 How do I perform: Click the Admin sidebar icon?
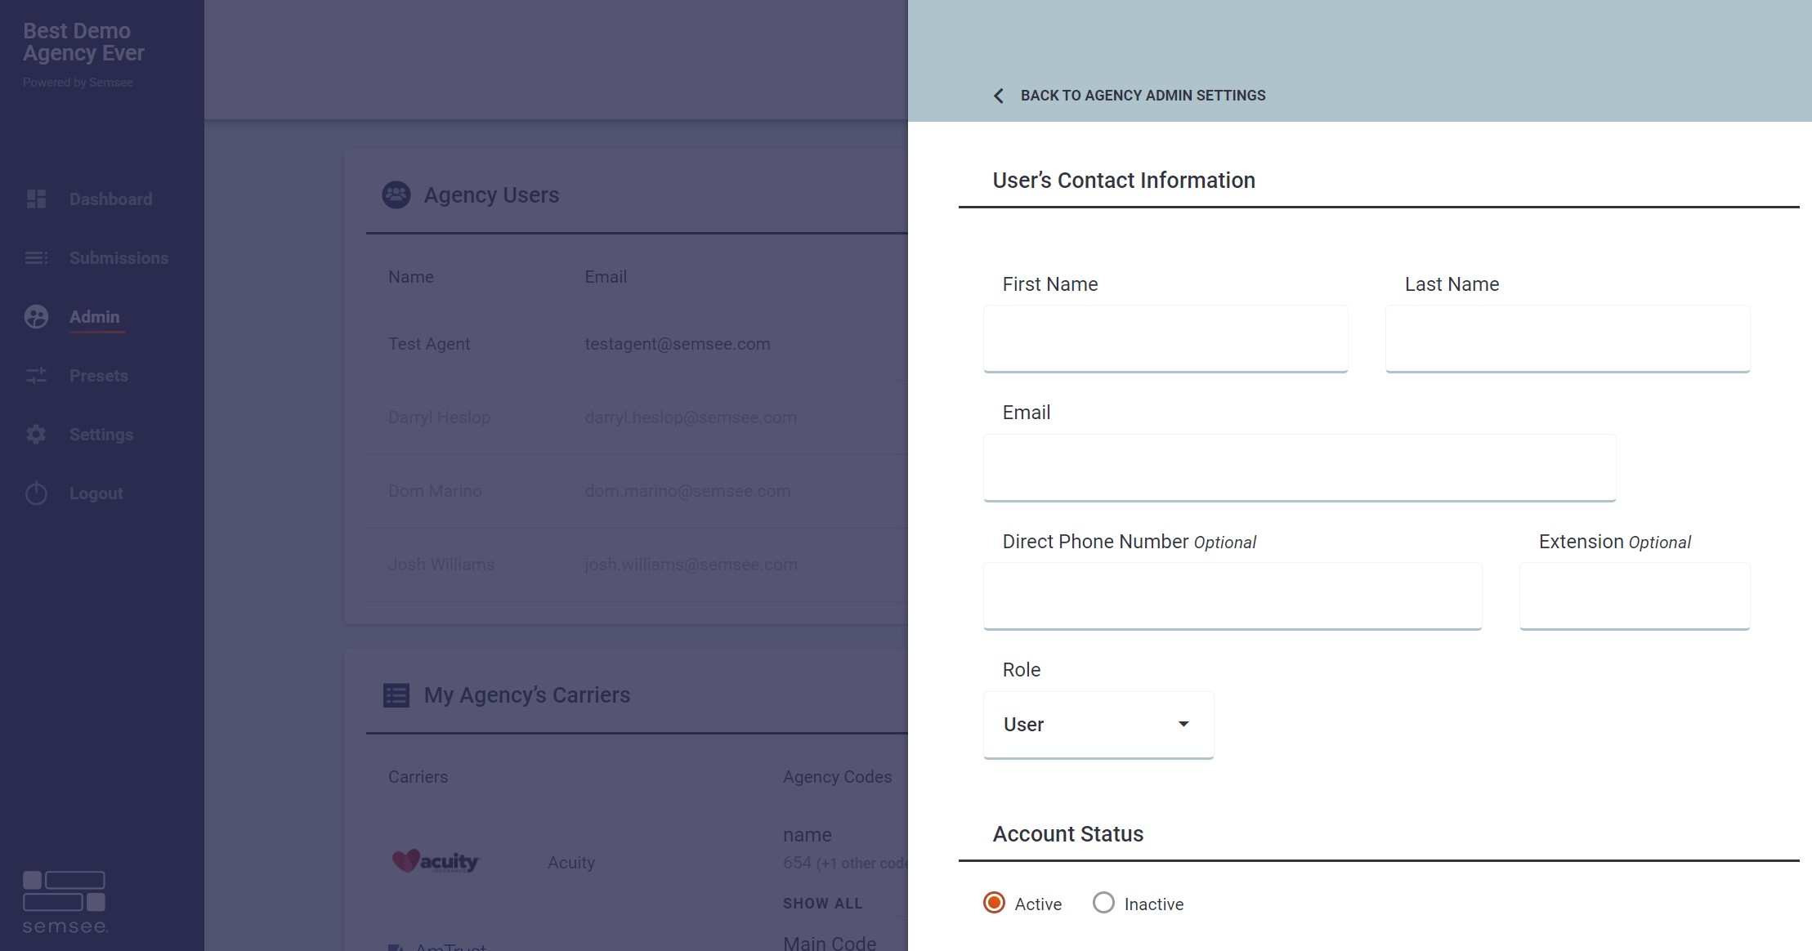[x=36, y=317]
